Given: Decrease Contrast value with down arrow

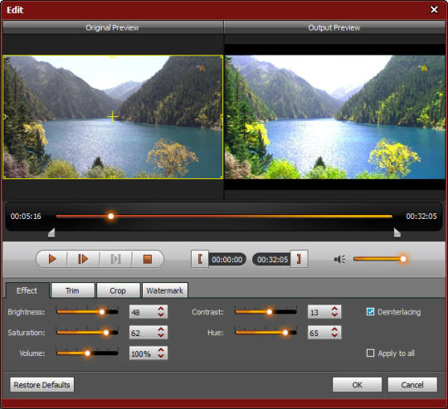Looking at the screenshot, I should [x=334, y=314].
